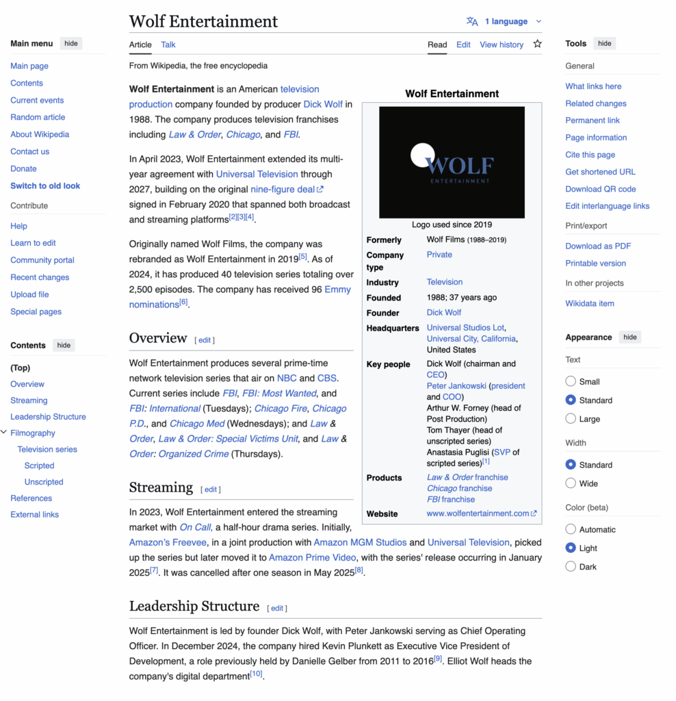Hide the Tools panel

(x=605, y=43)
